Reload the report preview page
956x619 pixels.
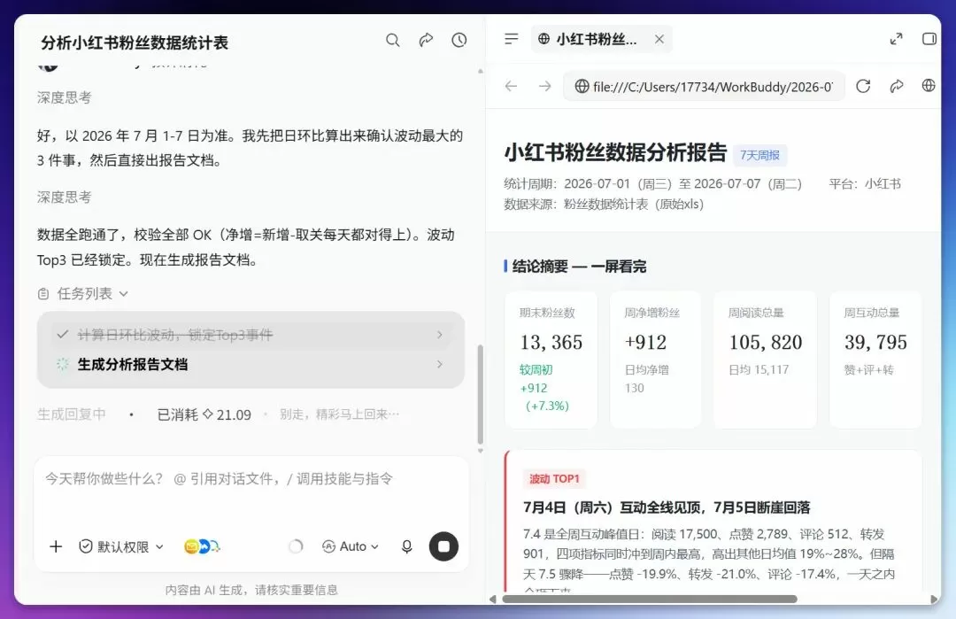point(863,87)
